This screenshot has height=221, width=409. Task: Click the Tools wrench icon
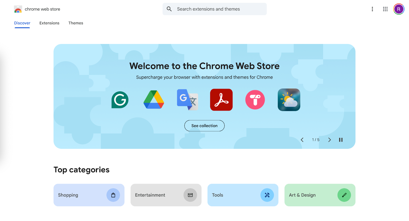pyautogui.click(x=267, y=195)
